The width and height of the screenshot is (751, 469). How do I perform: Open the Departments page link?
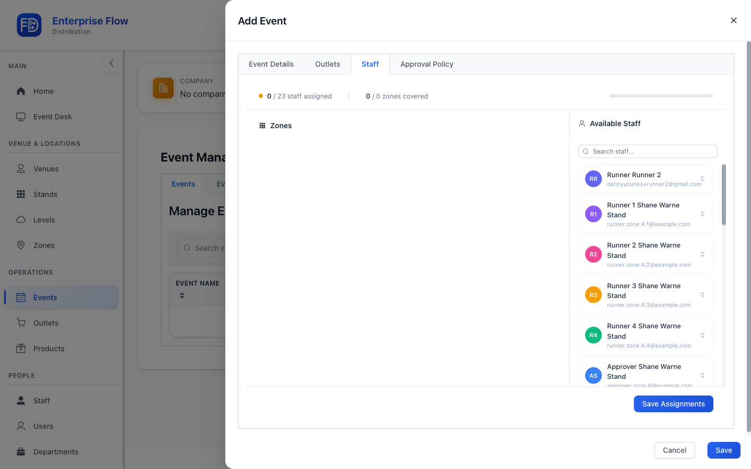pyautogui.click(x=62, y=451)
